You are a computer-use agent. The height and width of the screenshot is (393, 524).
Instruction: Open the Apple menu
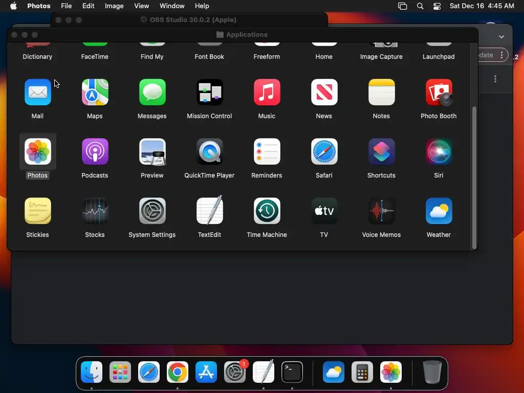coord(13,6)
